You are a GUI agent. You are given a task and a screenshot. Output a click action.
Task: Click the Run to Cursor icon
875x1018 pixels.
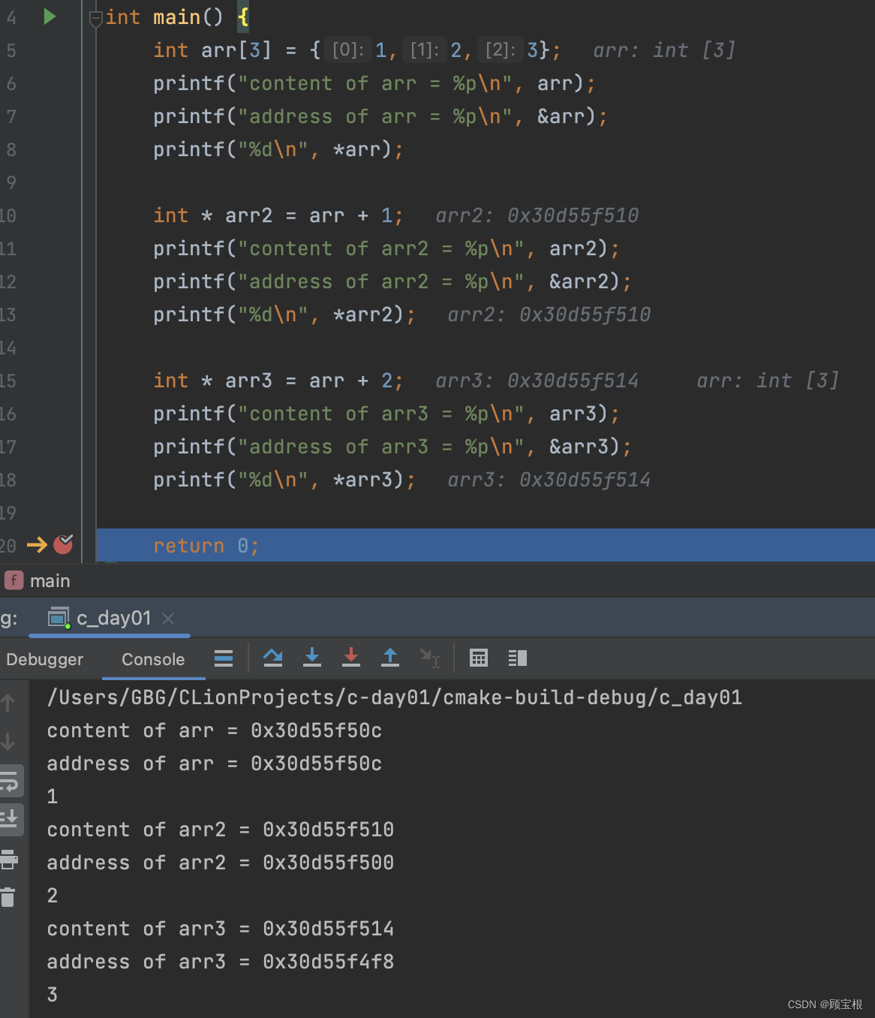pos(430,658)
